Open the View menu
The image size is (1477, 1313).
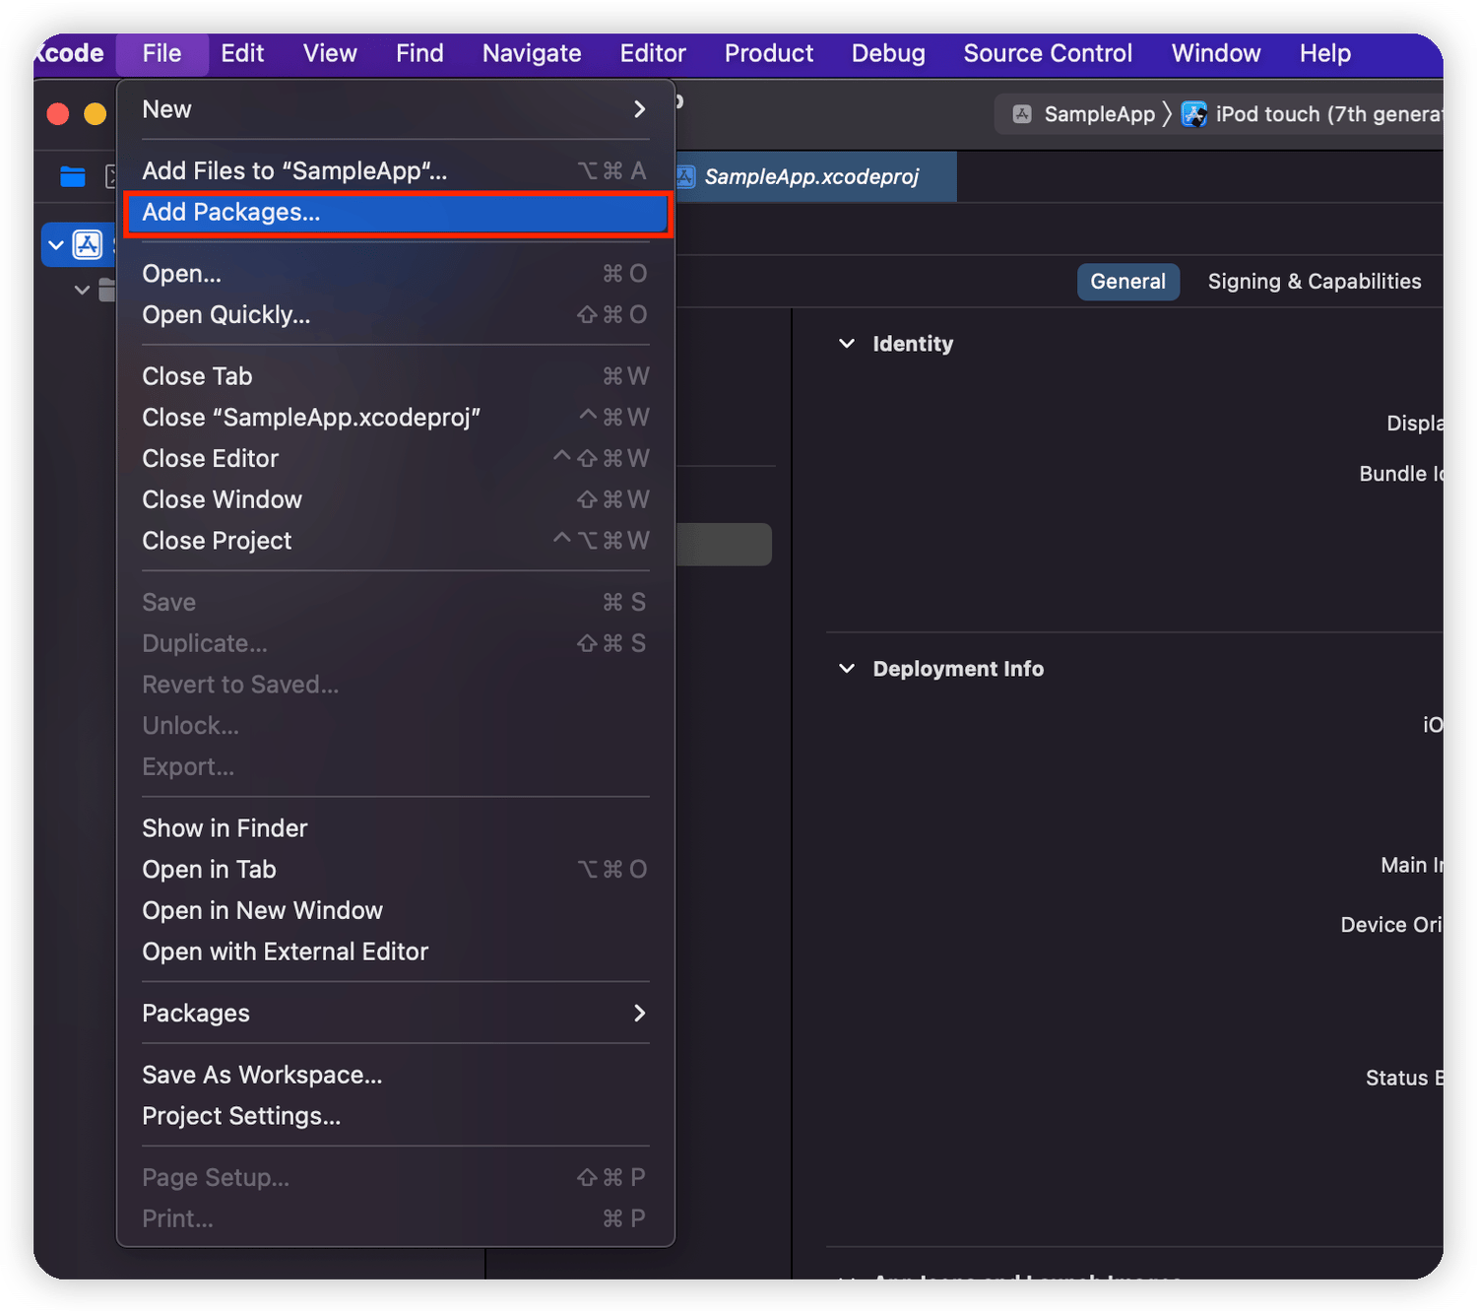point(330,53)
